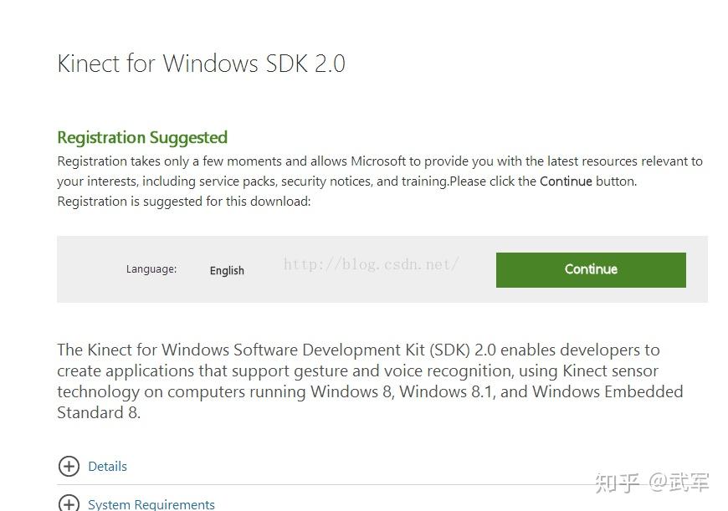The height and width of the screenshot is (511, 728).
Task: Click the blog.csdn.net watermark URL
Action: pyautogui.click(x=372, y=264)
